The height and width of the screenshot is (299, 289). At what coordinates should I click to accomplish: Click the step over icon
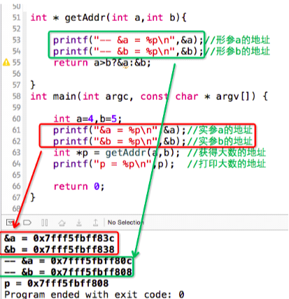(x=62, y=223)
